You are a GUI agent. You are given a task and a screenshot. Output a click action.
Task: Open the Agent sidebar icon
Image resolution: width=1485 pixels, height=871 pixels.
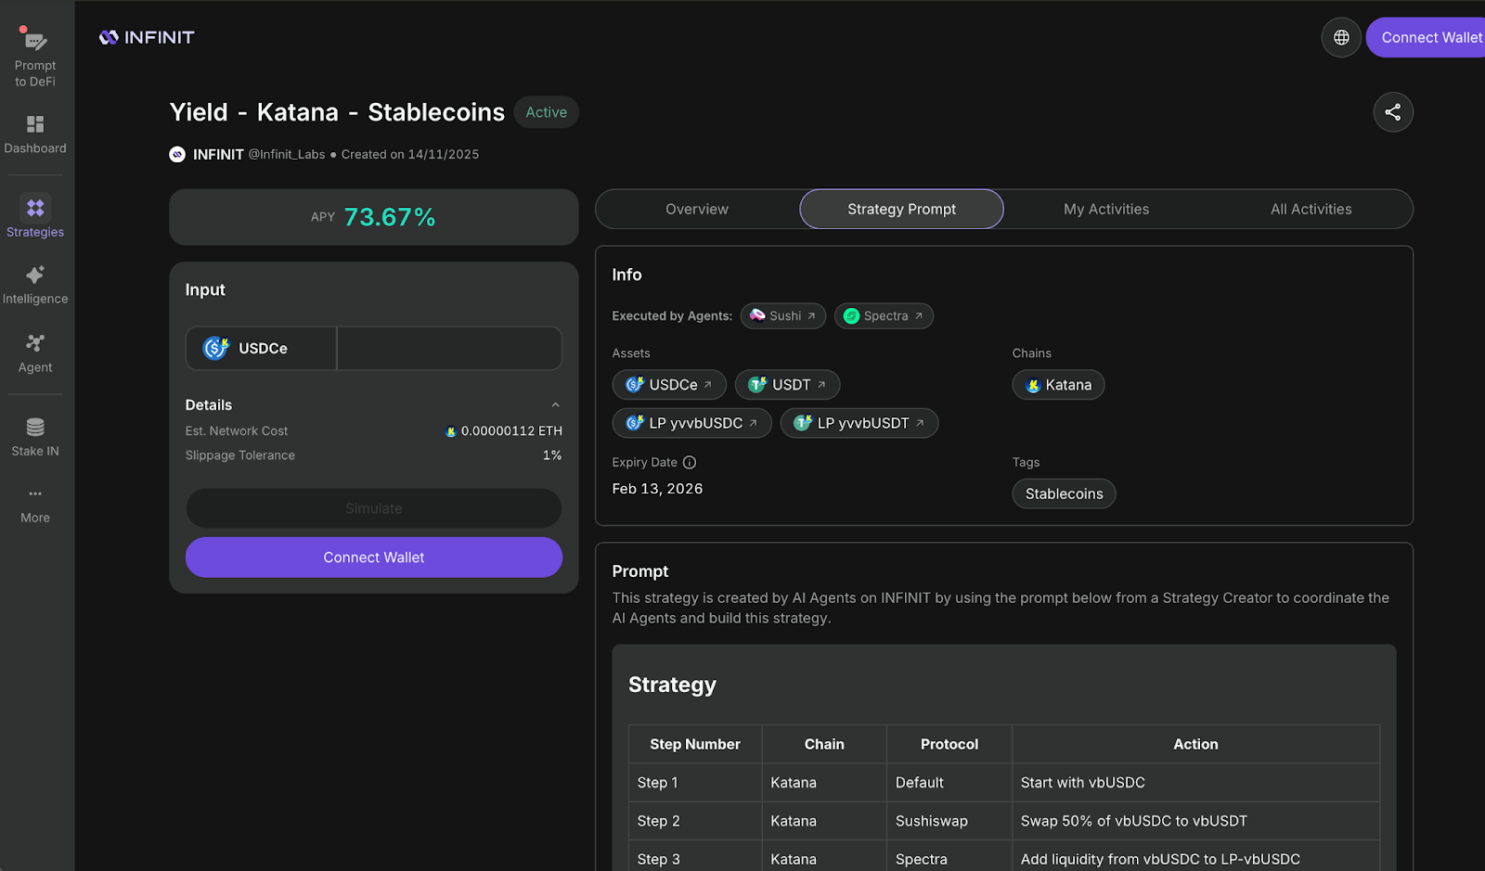[x=35, y=353]
